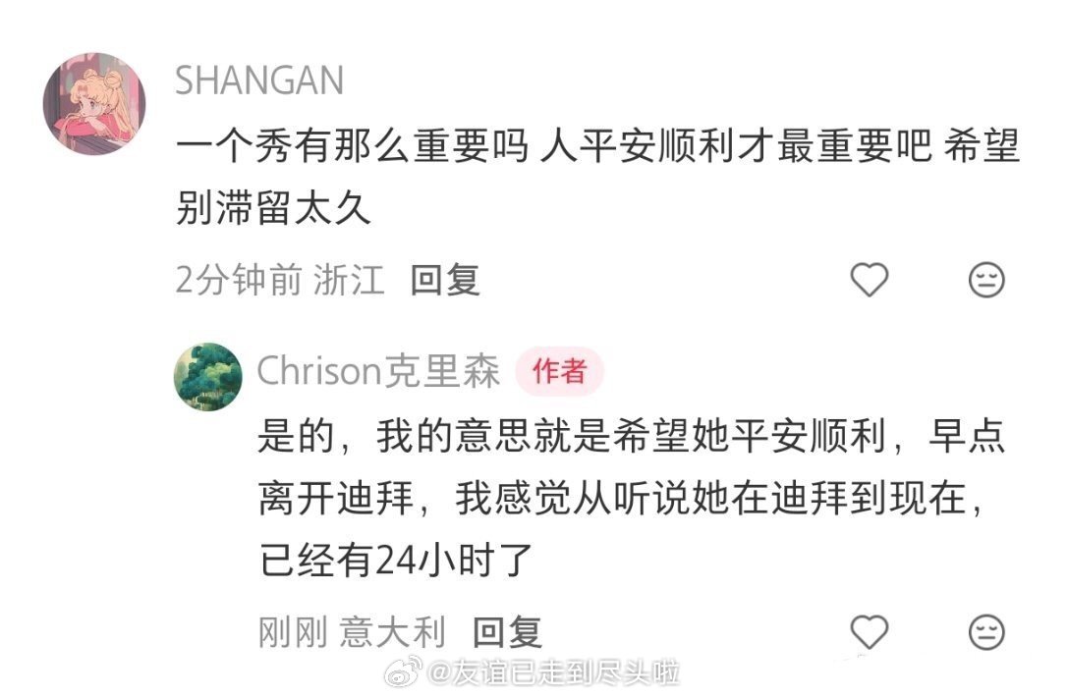Tap the 2分钟前 浙江 timestamp
Screen dimensions: 1067x698
(280, 280)
